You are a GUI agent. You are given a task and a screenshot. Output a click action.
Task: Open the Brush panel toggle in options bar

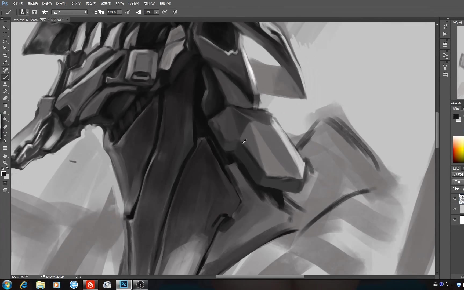point(35,12)
